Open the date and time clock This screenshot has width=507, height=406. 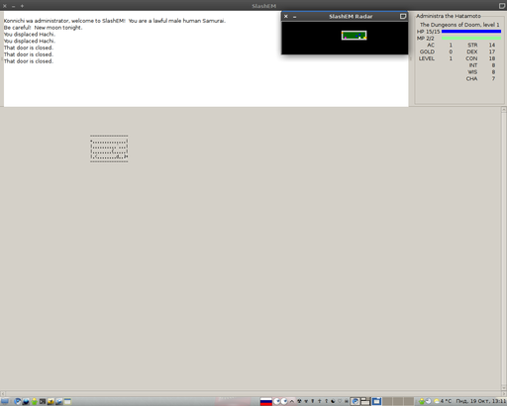(x=481, y=401)
